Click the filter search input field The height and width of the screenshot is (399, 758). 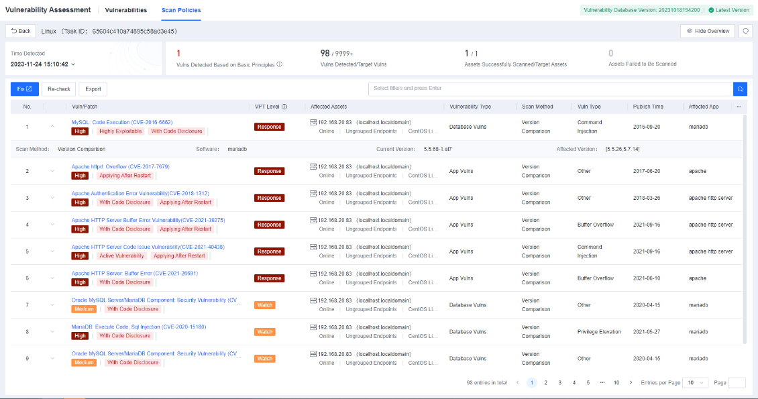pos(550,89)
